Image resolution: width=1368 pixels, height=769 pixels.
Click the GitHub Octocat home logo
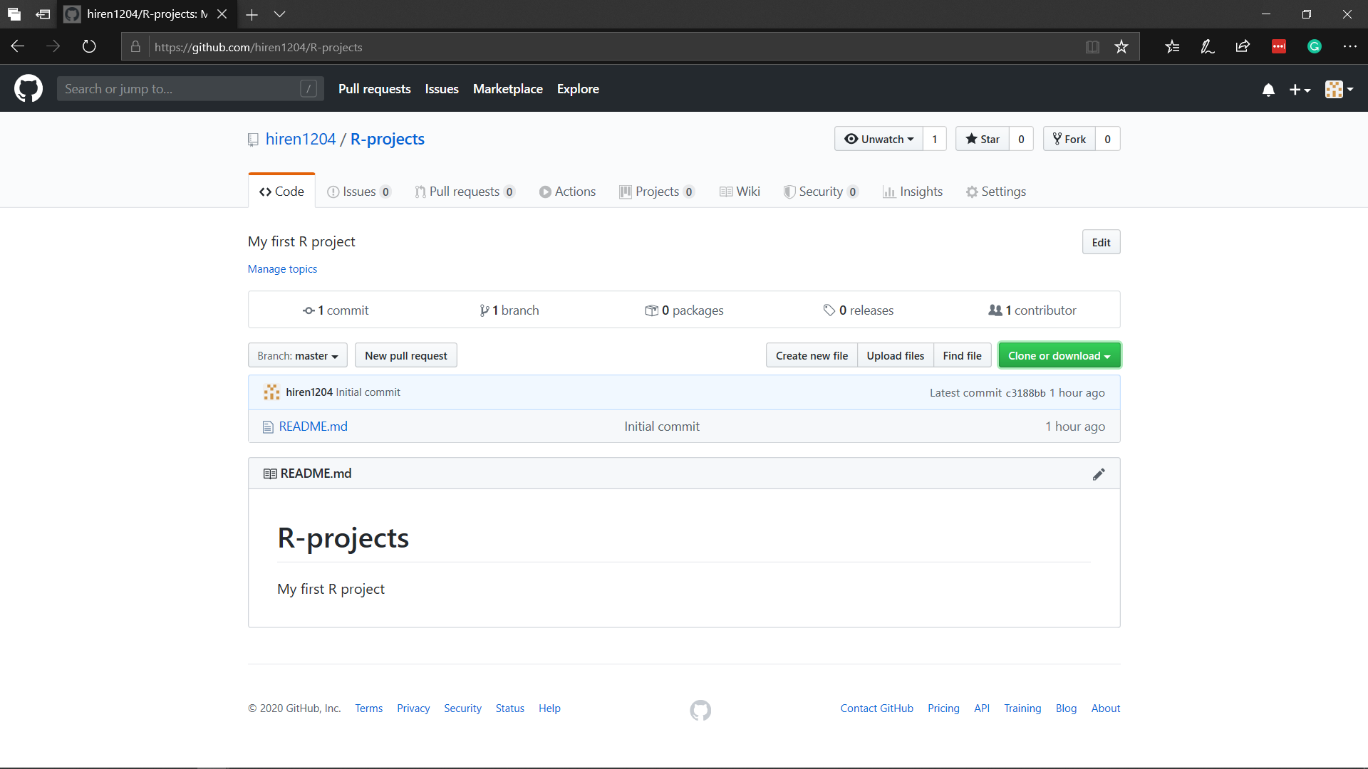click(28, 89)
